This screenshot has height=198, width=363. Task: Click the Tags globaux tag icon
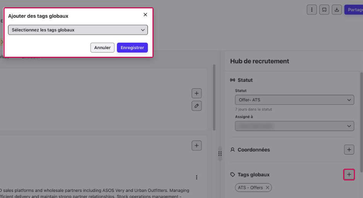pyautogui.click(x=232, y=174)
